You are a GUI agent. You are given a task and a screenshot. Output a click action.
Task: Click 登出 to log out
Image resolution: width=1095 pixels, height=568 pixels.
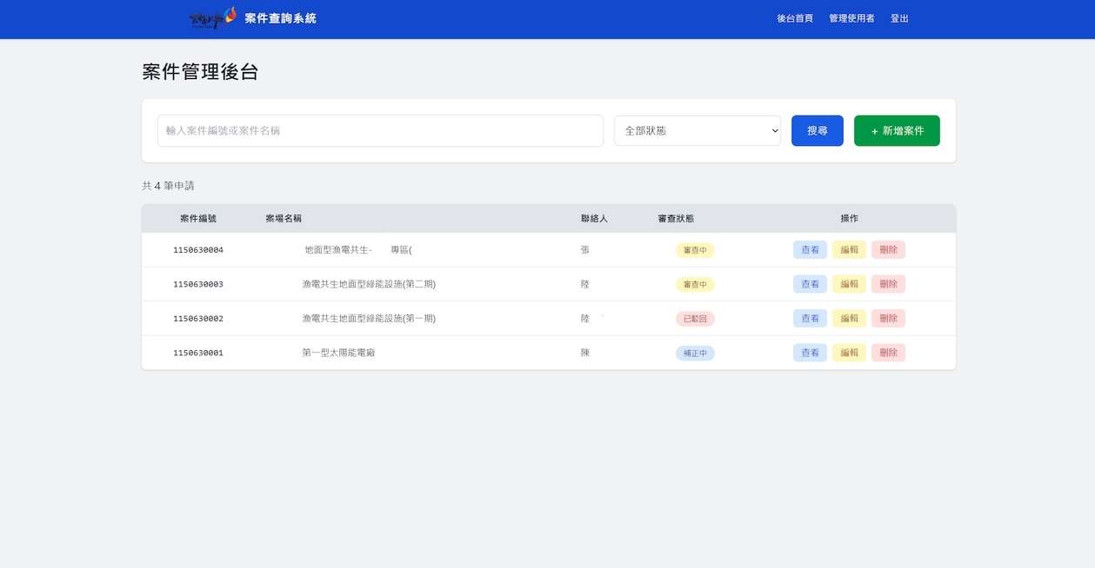899,18
